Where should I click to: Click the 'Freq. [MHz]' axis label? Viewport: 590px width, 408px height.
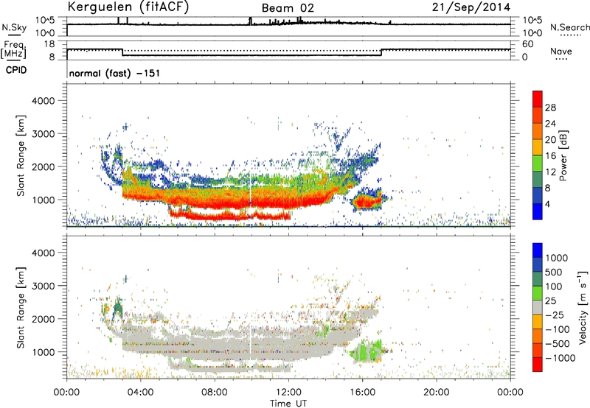pos(13,49)
